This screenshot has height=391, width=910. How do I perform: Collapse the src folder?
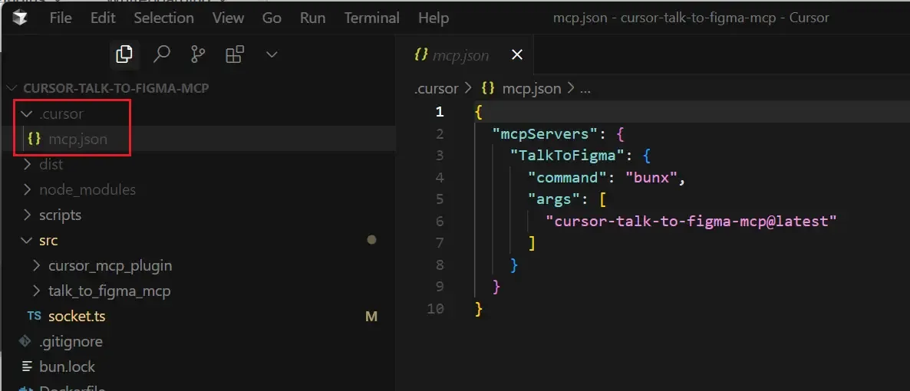[48, 240]
